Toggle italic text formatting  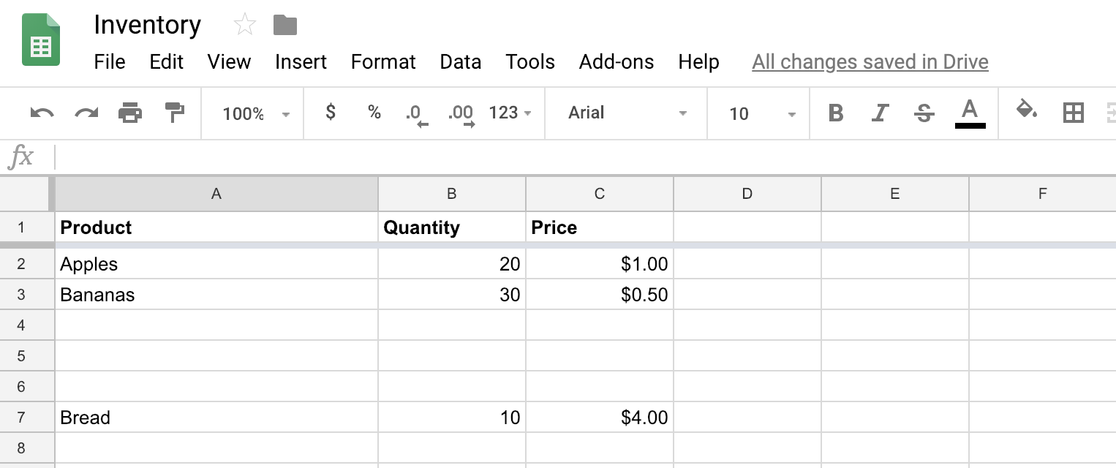point(880,113)
